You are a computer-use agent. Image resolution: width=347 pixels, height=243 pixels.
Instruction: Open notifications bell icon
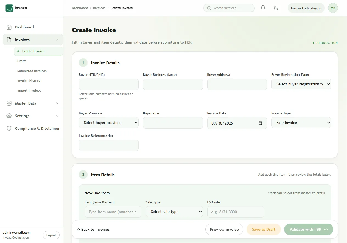pyautogui.click(x=263, y=8)
